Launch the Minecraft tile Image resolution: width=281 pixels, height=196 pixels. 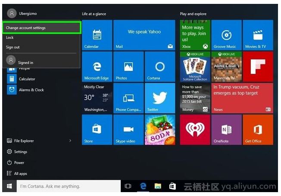(227, 66)
